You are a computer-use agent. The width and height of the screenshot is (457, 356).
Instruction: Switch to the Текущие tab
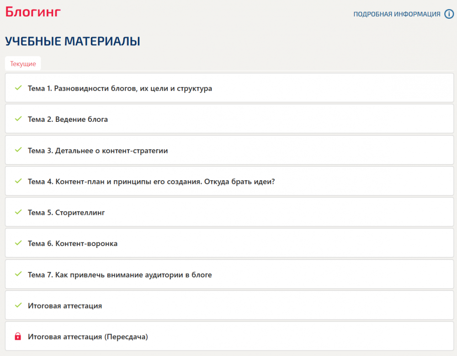coord(23,63)
